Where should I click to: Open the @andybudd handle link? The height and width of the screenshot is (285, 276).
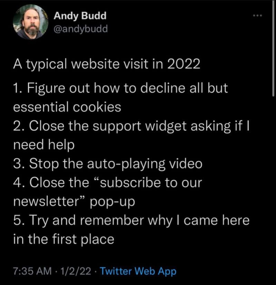coord(80,29)
